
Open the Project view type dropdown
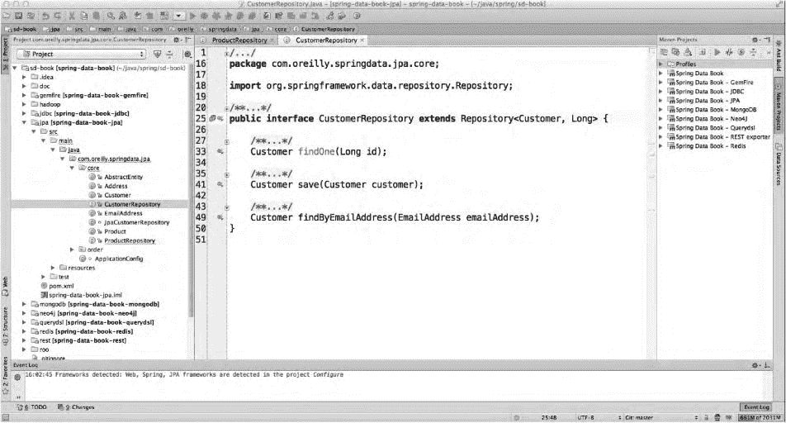[x=81, y=54]
